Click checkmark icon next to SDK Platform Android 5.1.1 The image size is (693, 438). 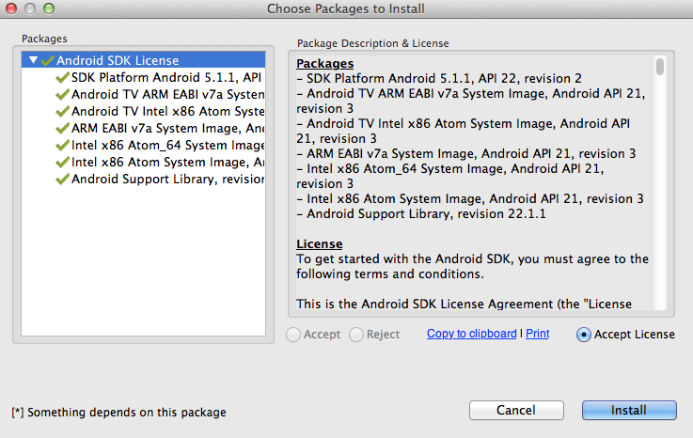pyautogui.click(x=62, y=78)
